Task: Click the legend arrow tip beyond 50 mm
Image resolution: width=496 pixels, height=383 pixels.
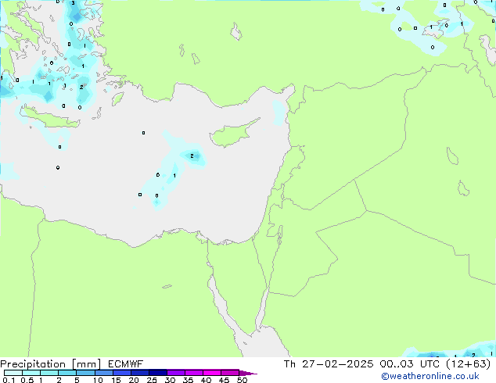Action: (x=248, y=374)
